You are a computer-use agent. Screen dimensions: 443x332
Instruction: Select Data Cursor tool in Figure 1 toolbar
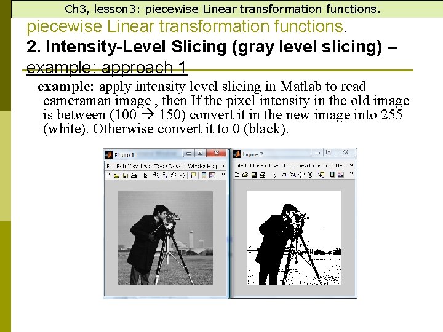(x=193, y=175)
